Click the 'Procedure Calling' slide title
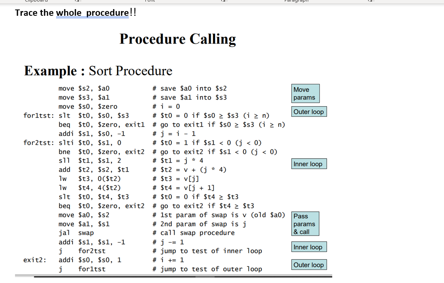The height and width of the screenshot is (283, 444). click(x=178, y=39)
